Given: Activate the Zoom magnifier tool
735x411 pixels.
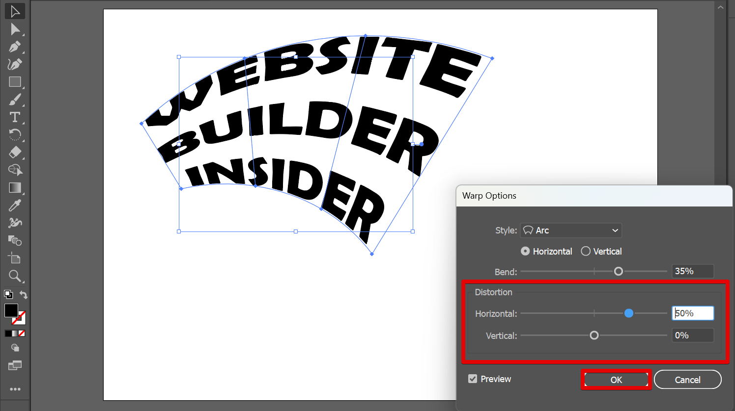Looking at the screenshot, I should pos(15,276).
